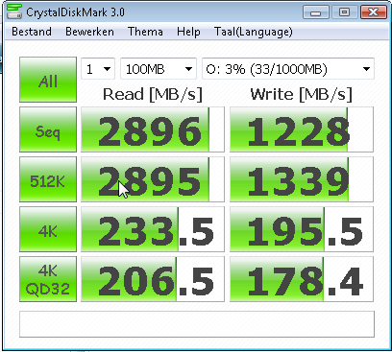Close the CrystalDiskMark window
The width and height of the screenshot is (392, 352).
coord(374,12)
